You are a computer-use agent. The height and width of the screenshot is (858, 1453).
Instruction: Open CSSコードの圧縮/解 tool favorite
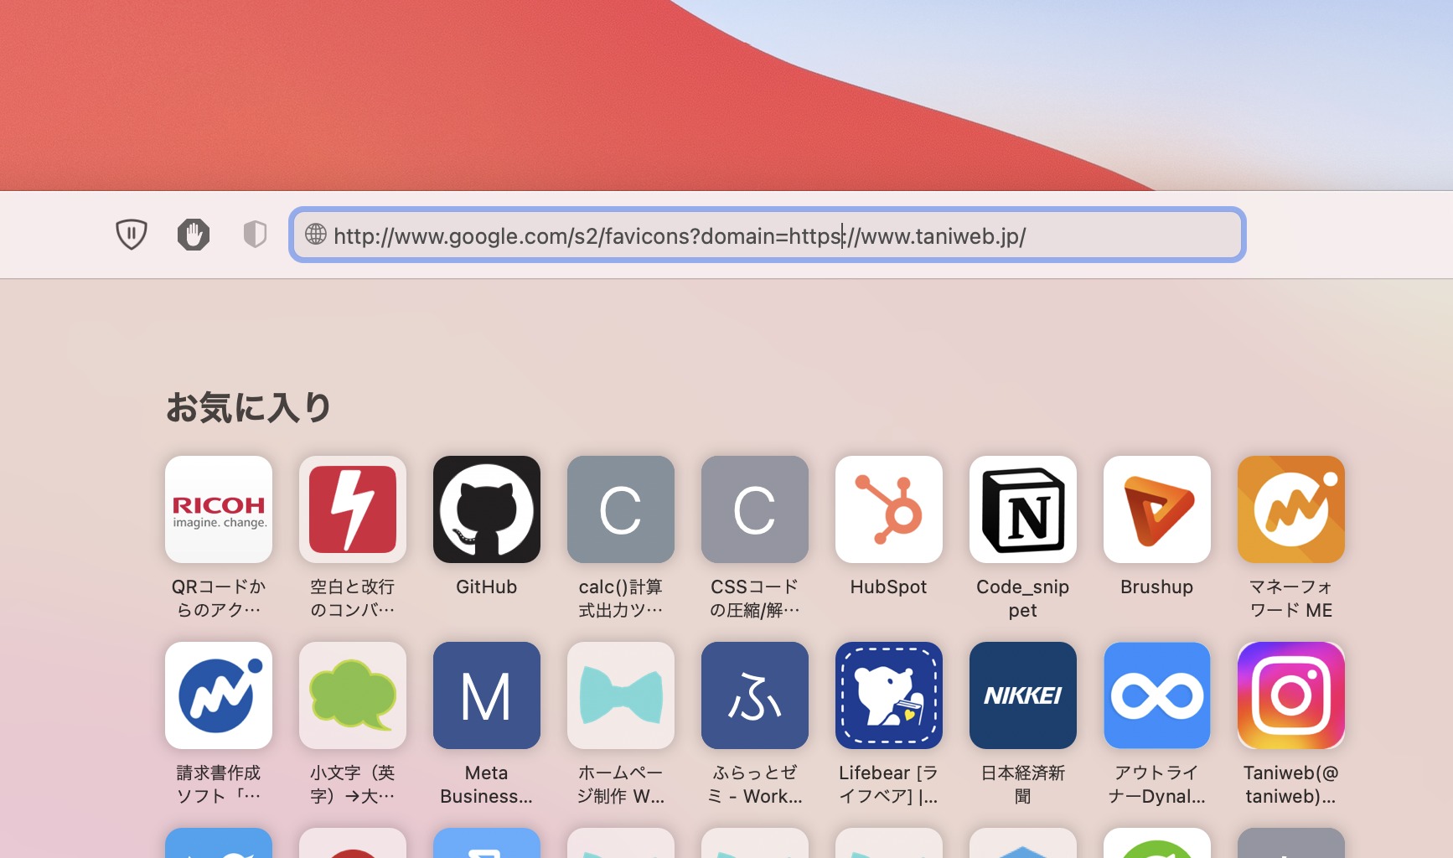(754, 509)
